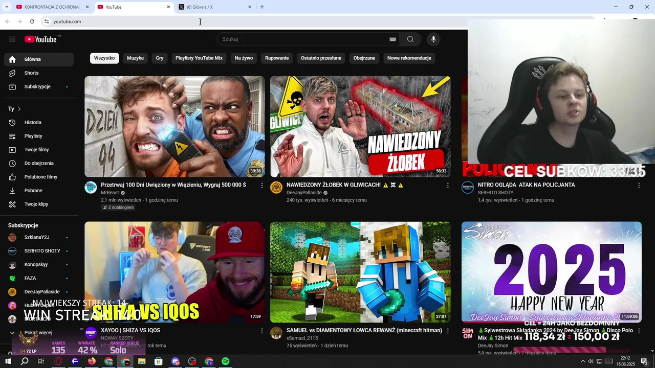Select the Playlisty YouTube Mix chip
655x368 pixels.
(199, 58)
